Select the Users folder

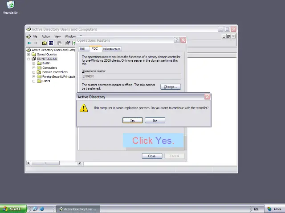[46, 81]
